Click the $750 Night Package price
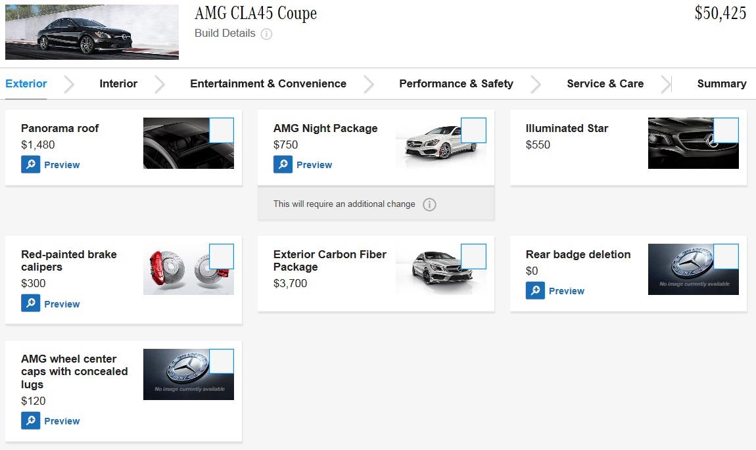The width and height of the screenshot is (756, 450). point(285,145)
